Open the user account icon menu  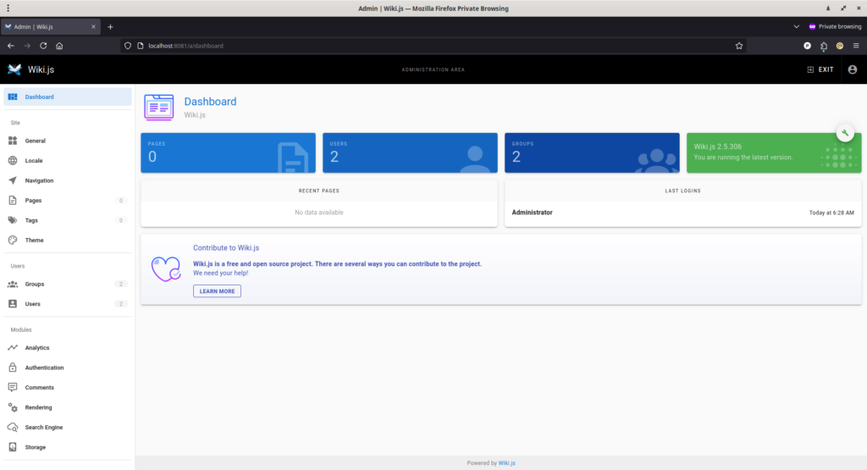coord(852,69)
